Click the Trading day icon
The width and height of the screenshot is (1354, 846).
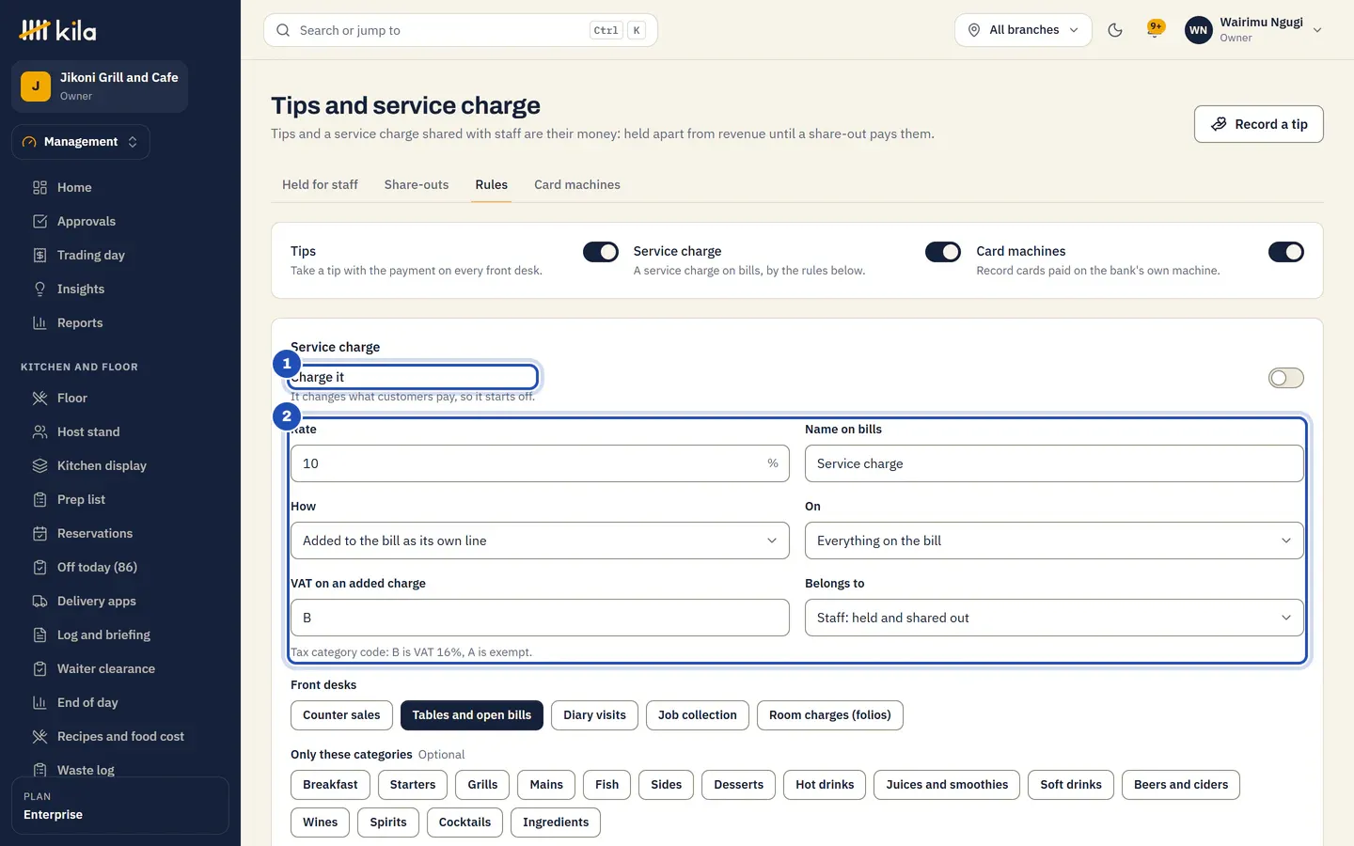click(39, 255)
